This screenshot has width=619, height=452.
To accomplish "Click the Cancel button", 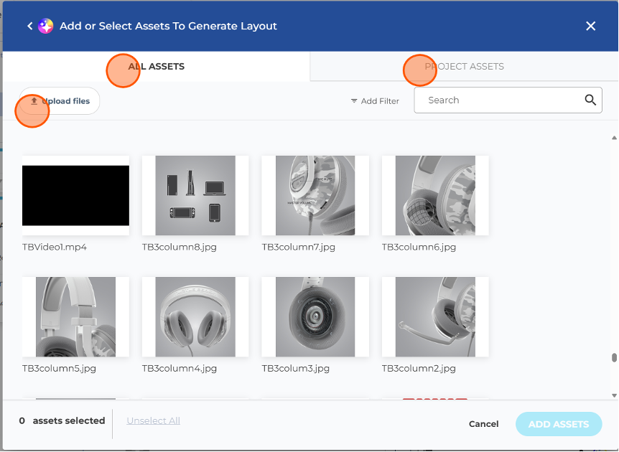I will coord(483,424).
